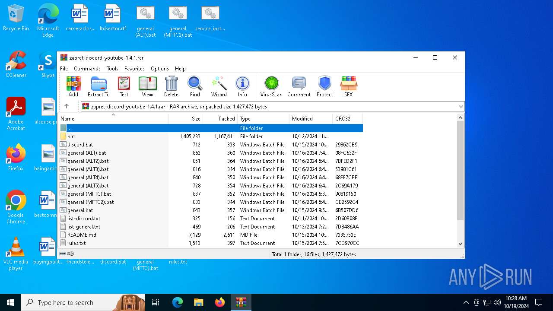Click the taskbar search box
The width and height of the screenshot is (553, 311).
tap(83, 302)
